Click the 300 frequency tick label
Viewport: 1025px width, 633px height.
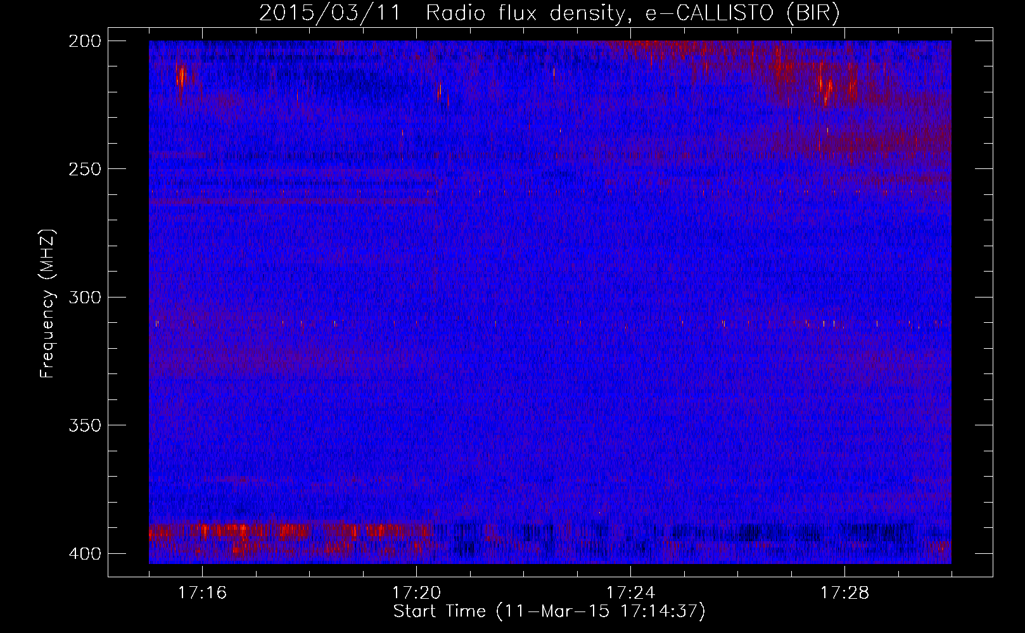click(84, 297)
